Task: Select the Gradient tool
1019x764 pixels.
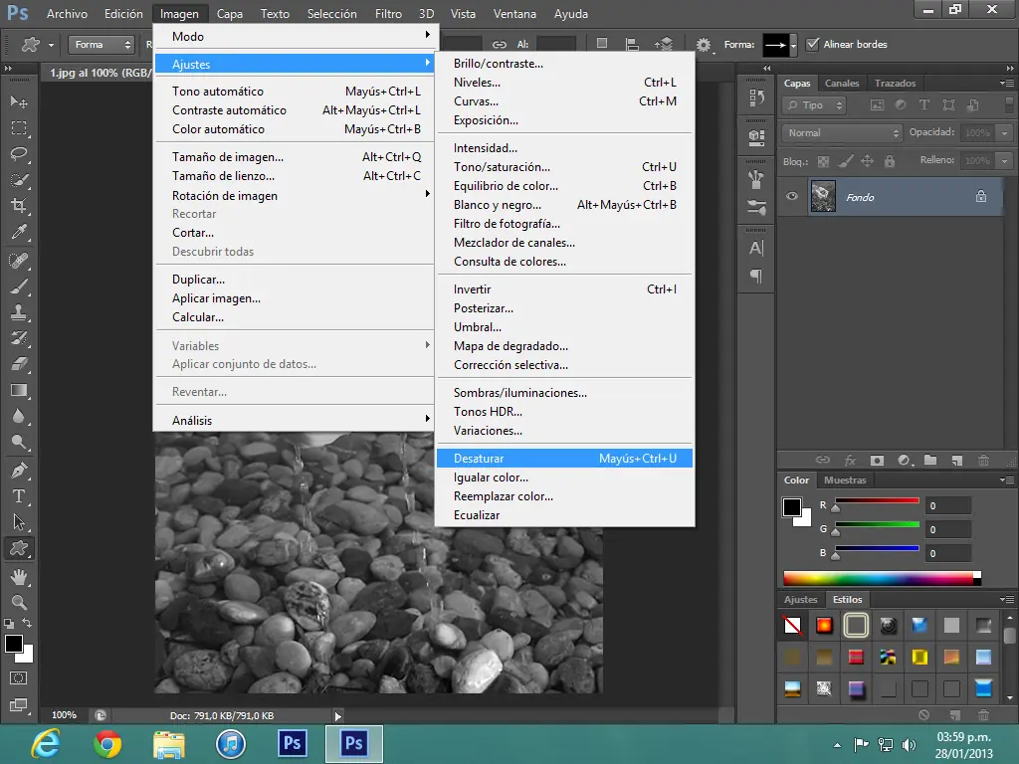Action: [19, 390]
